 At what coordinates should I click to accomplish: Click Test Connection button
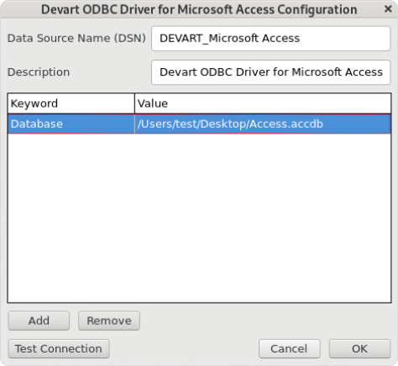59,349
